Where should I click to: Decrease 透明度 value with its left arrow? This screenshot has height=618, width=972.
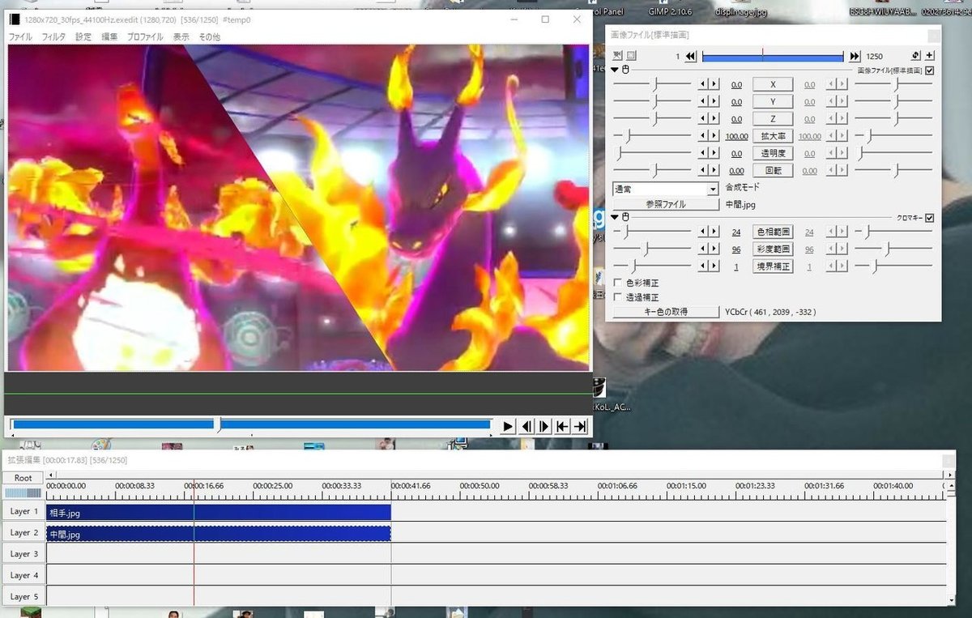point(704,153)
